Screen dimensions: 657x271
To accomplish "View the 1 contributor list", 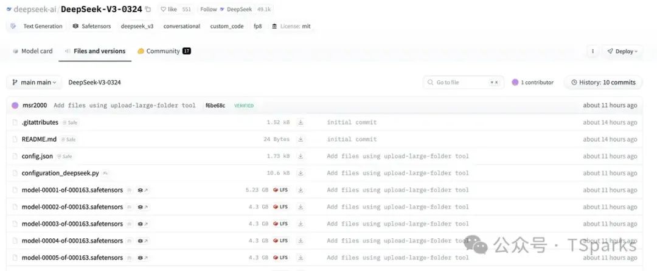I will [x=532, y=83].
